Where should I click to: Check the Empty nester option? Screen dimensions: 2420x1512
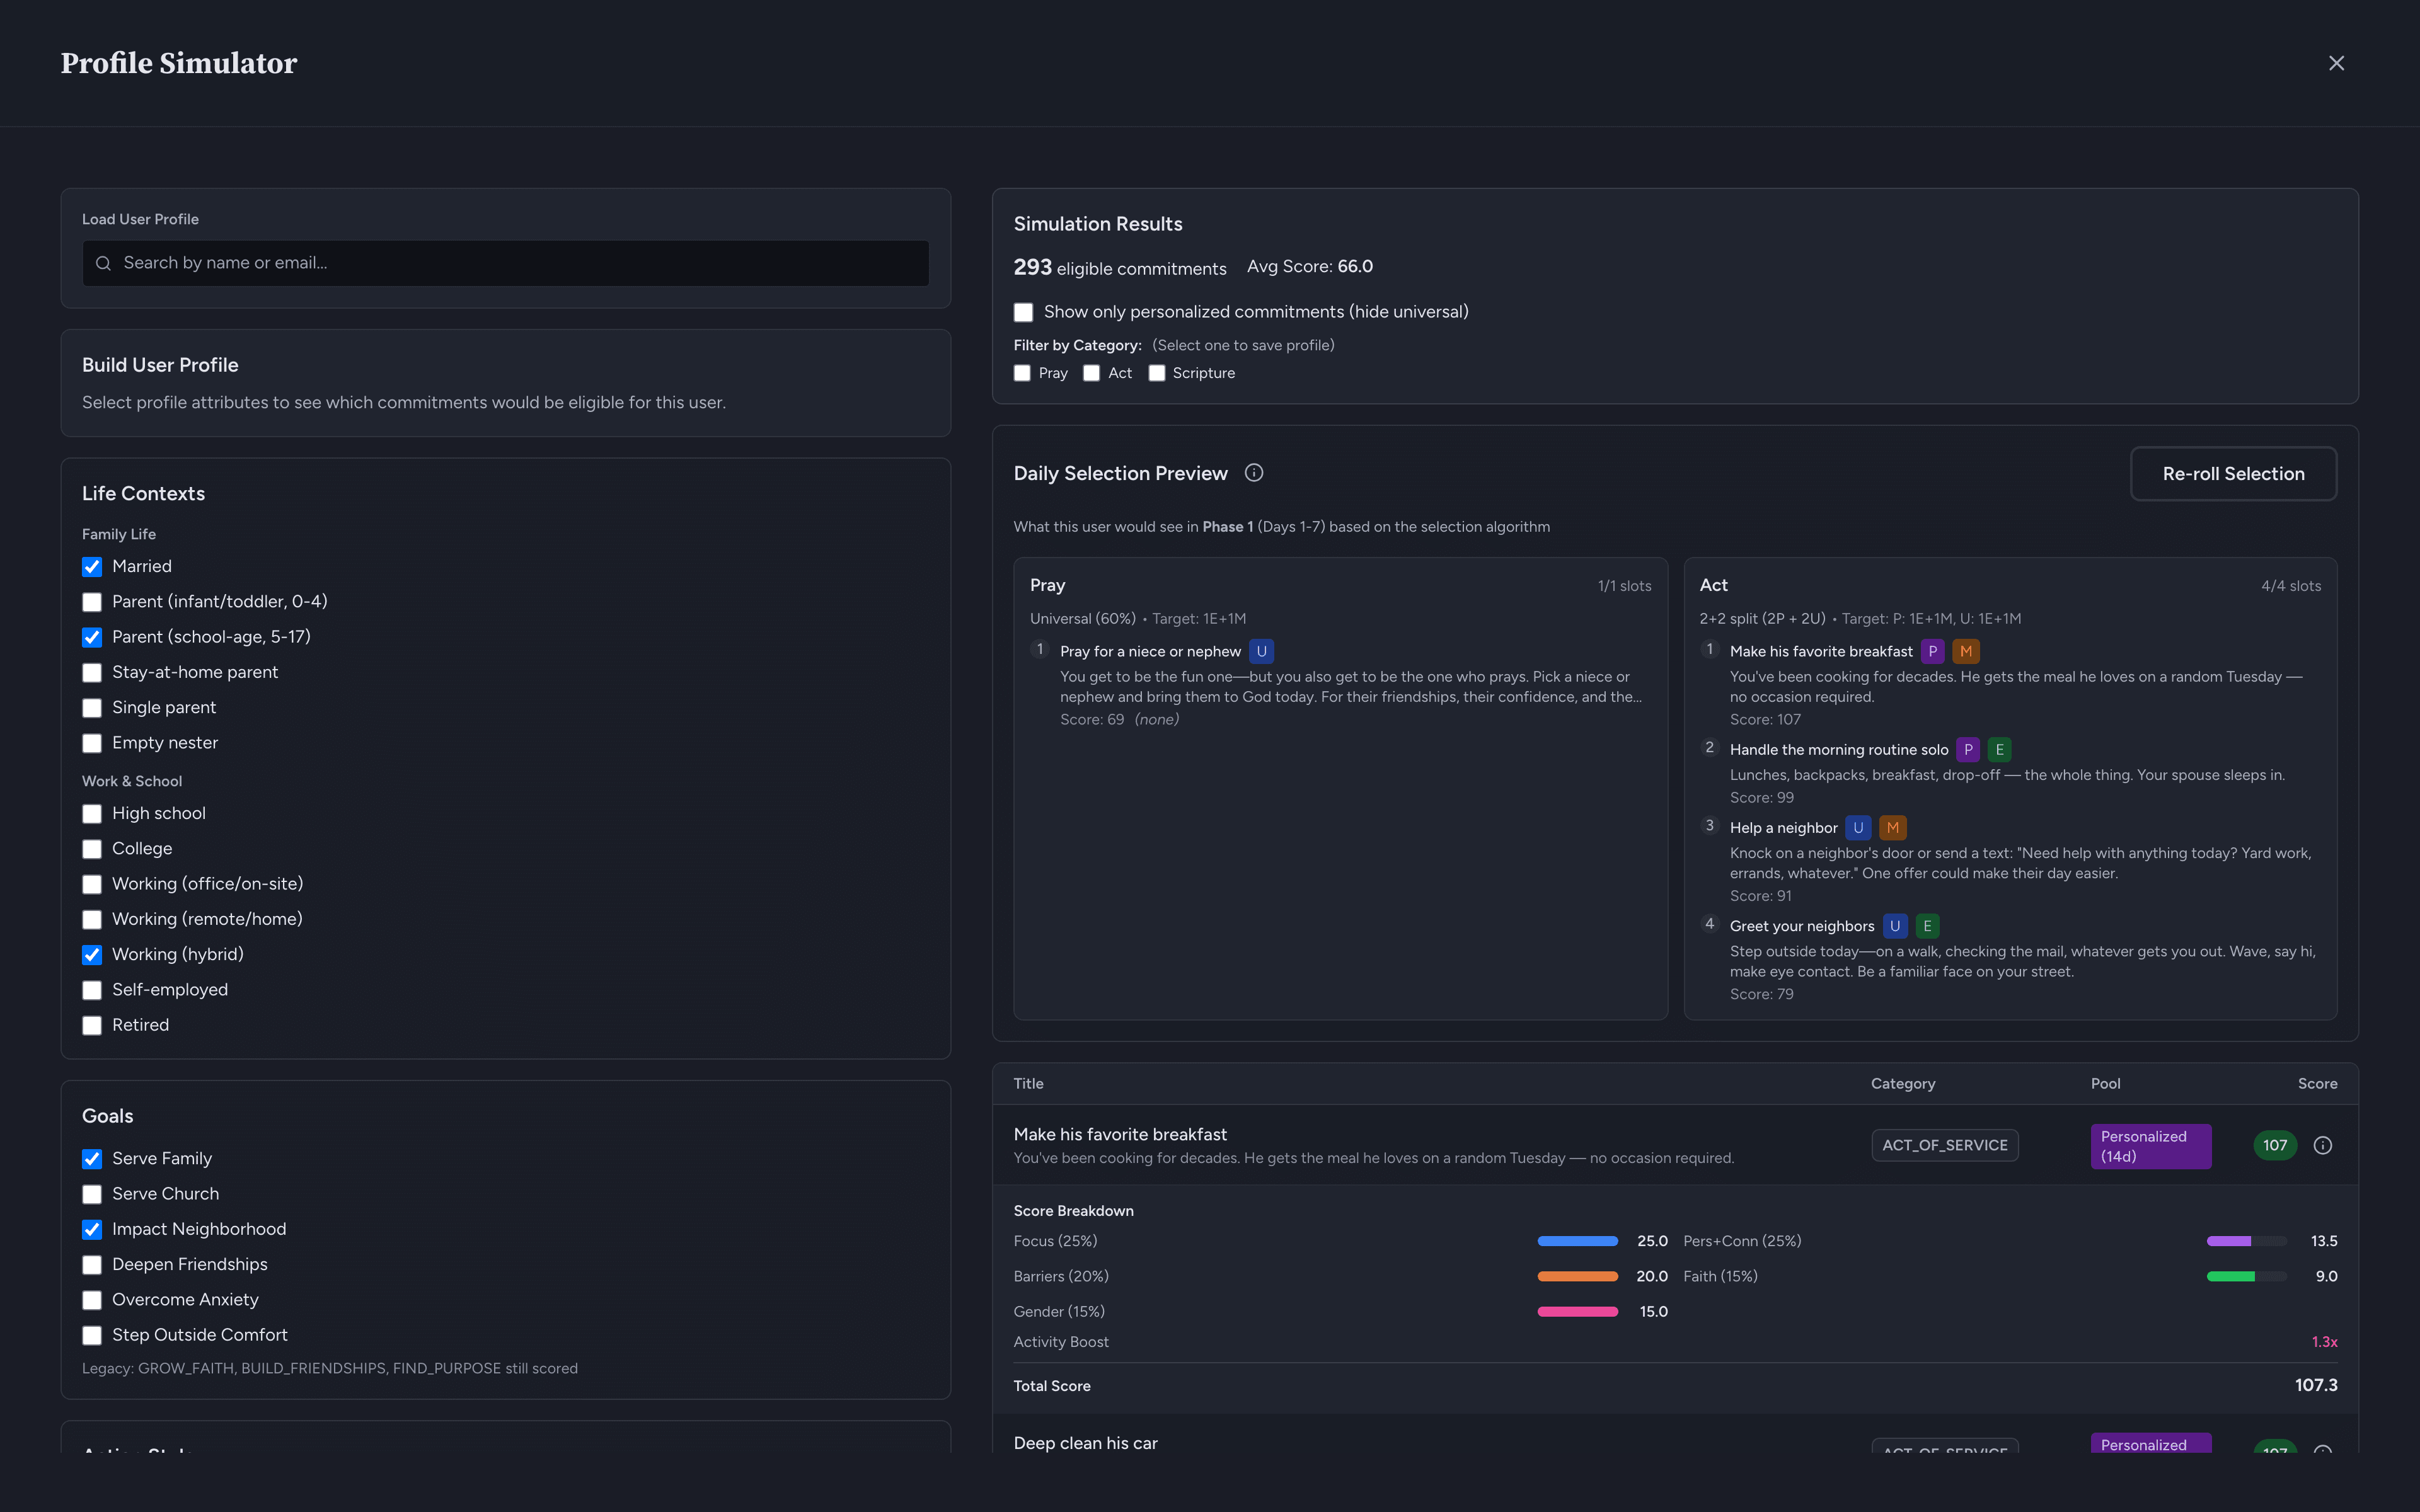pos(92,743)
